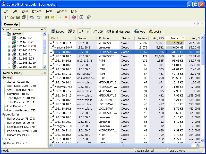Open the Help menu
Viewport: 206px width, 154px height.
(x=74, y=11)
